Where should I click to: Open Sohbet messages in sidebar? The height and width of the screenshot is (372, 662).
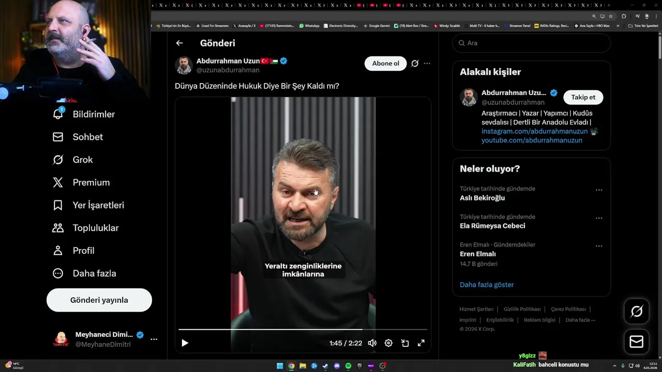point(78,137)
